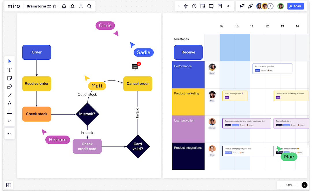The image size is (312, 191).
Task: Enable follow mode with the cursor icon
Action: pos(242,6)
